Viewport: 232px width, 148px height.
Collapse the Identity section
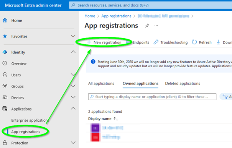(73, 52)
